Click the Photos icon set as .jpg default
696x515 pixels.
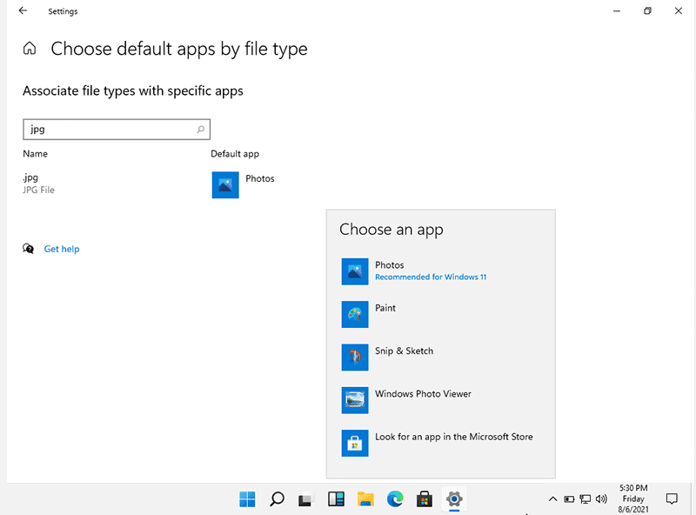click(x=225, y=184)
